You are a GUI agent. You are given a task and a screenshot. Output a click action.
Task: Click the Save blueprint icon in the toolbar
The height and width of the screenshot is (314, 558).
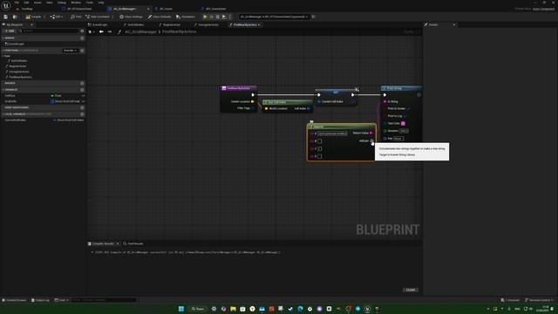click(x=6, y=17)
